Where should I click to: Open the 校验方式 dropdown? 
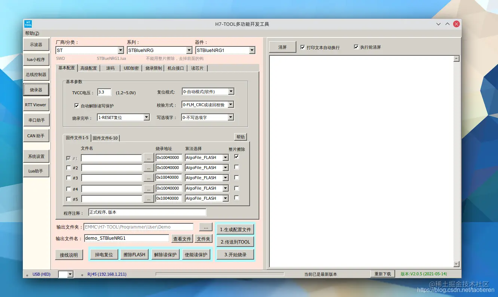[x=231, y=105]
